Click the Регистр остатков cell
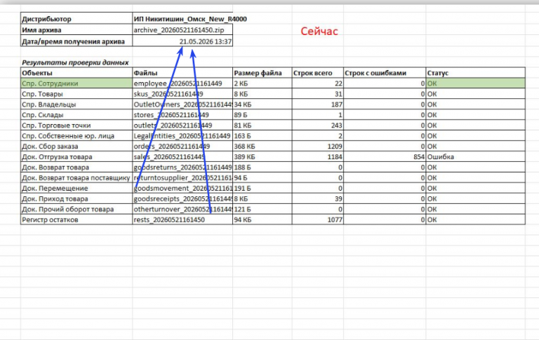The height and width of the screenshot is (340, 539). (x=76, y=220)
